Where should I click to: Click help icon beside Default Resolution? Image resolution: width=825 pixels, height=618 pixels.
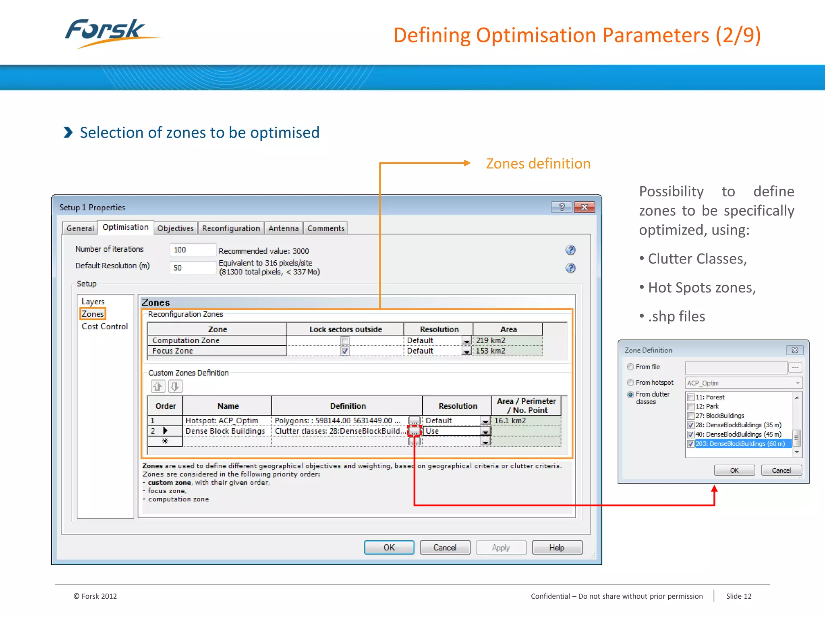570,268
